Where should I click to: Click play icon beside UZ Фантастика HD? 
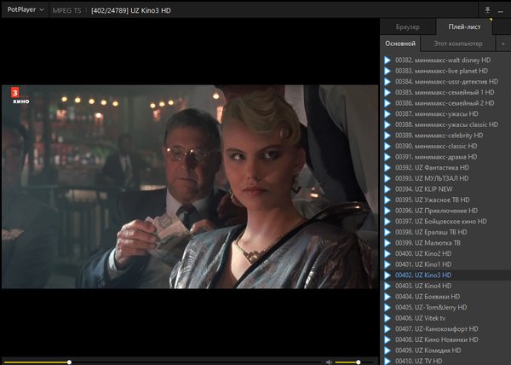coord(388,168)
